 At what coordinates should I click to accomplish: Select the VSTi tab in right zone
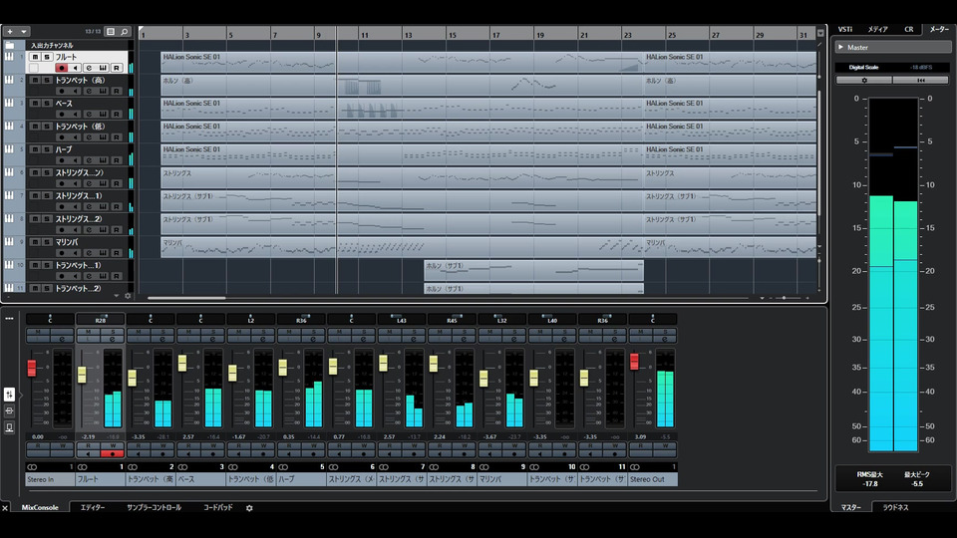pos(845,30)
